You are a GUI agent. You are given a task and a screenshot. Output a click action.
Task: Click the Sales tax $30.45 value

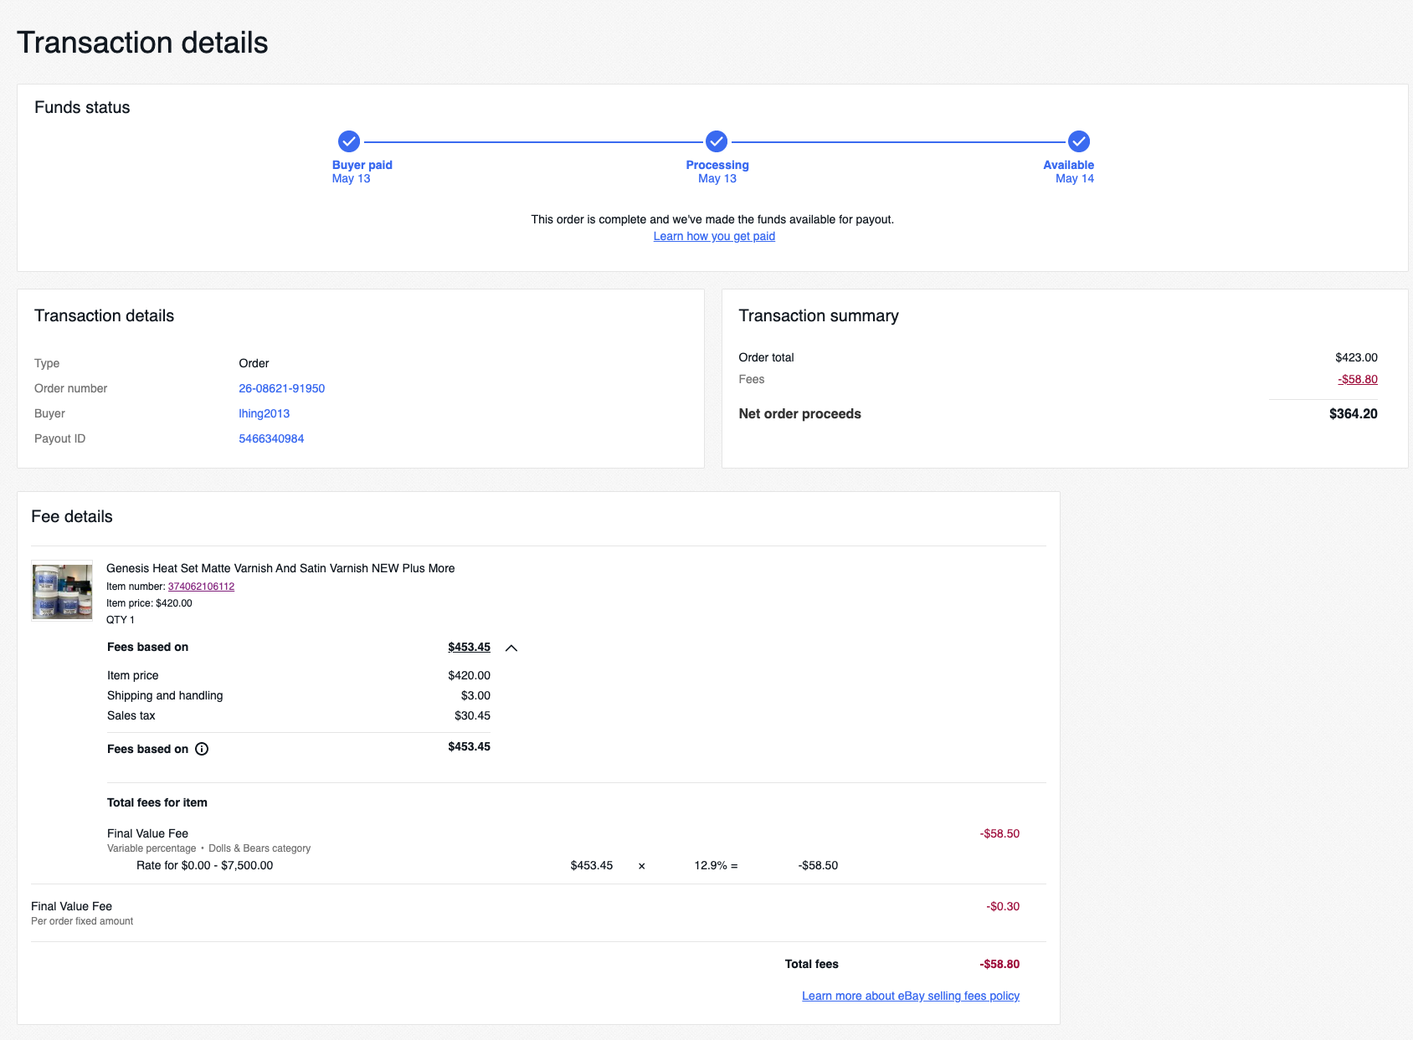(x=472, y=715)
